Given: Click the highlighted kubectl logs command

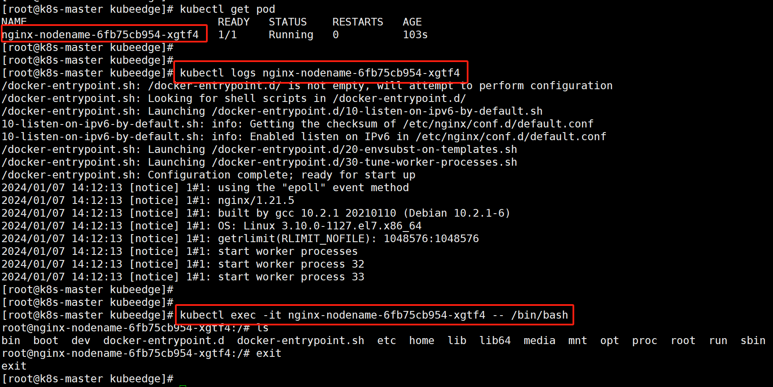Looking at the screenshot, I should click(x=319, y=73).
